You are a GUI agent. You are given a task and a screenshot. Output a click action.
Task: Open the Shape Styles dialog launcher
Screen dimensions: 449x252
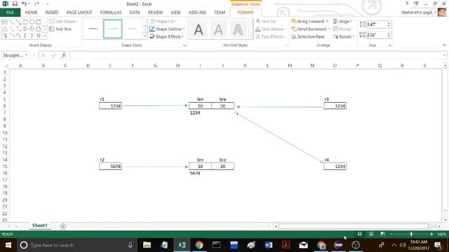point(185,45)
